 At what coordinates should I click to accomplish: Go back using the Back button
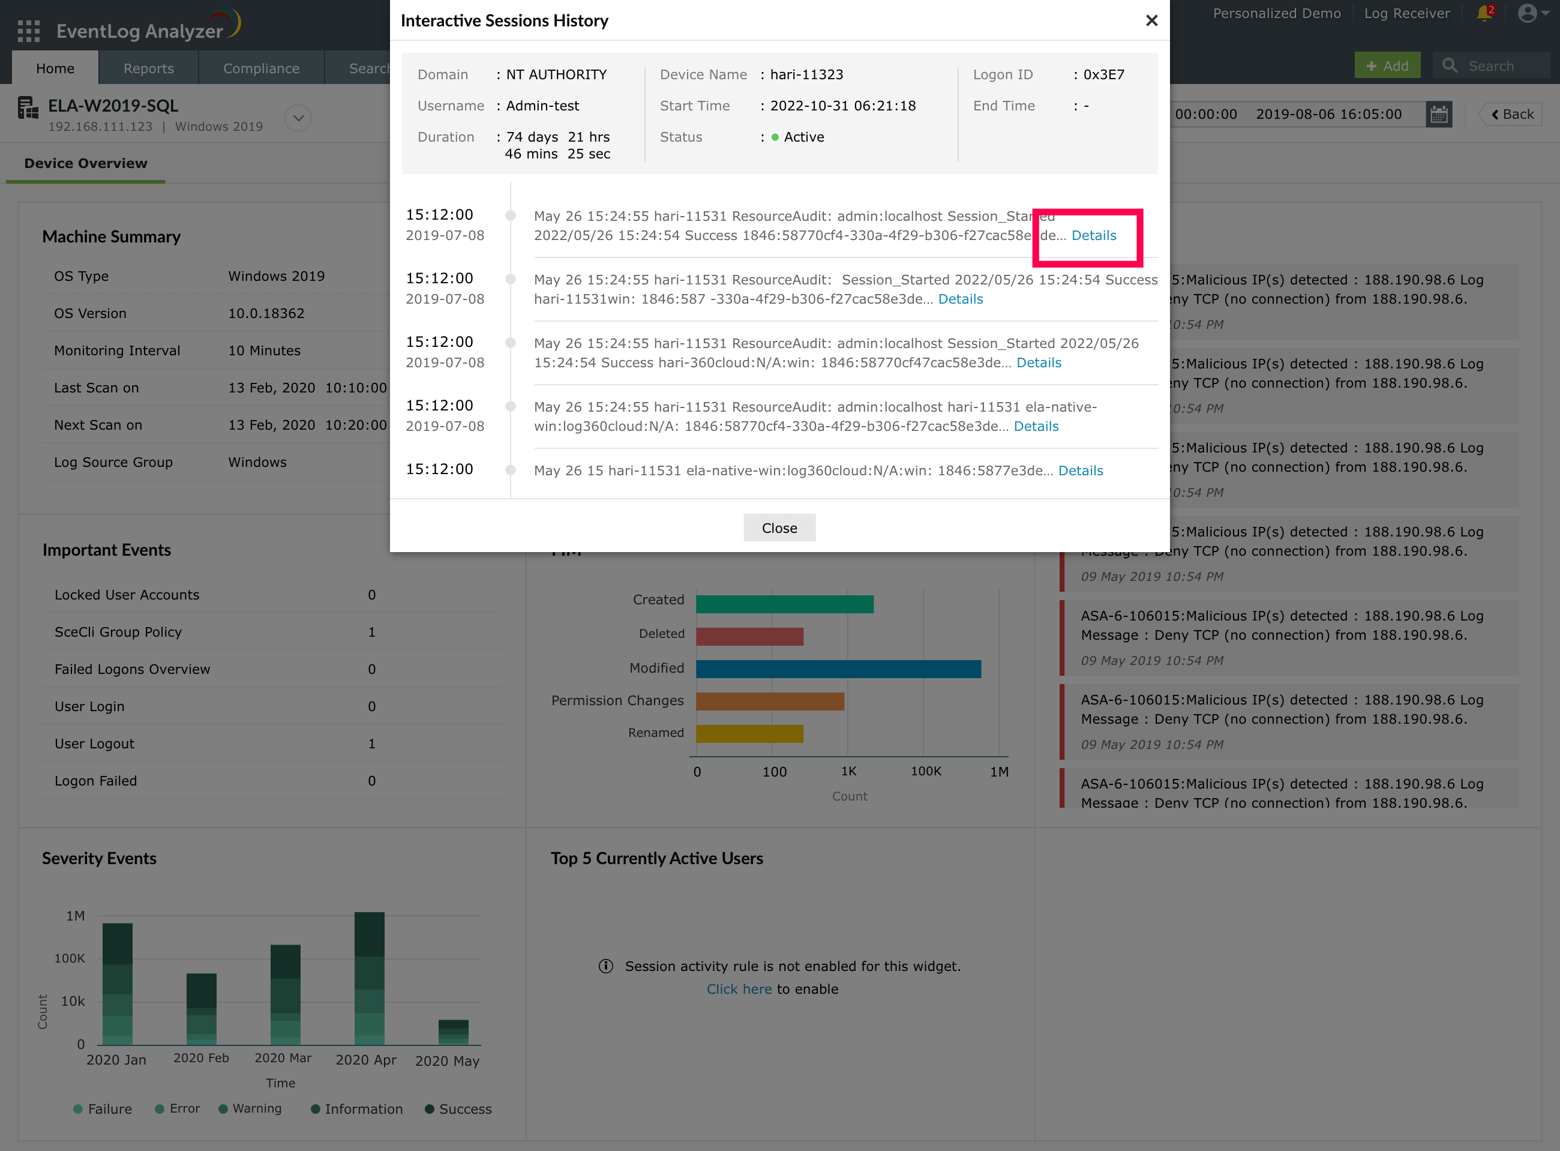coord(1512,114)
